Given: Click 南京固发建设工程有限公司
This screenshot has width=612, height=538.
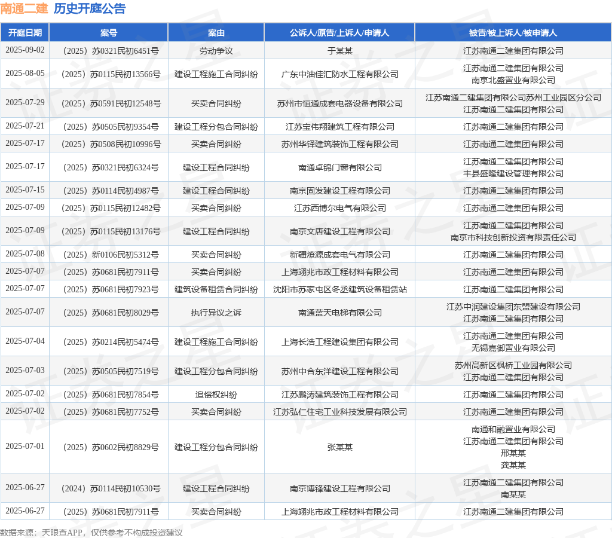Looking at the screenshot, I should point(339,191).
